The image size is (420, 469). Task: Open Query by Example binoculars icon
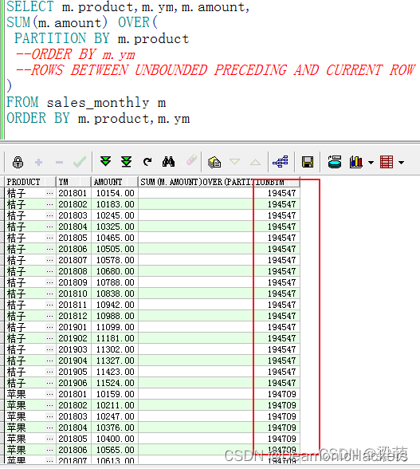point(169,161)
